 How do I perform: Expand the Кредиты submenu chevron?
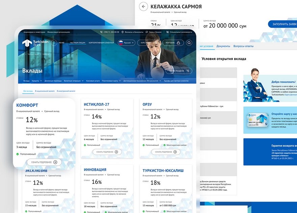(x=41, y=81)
